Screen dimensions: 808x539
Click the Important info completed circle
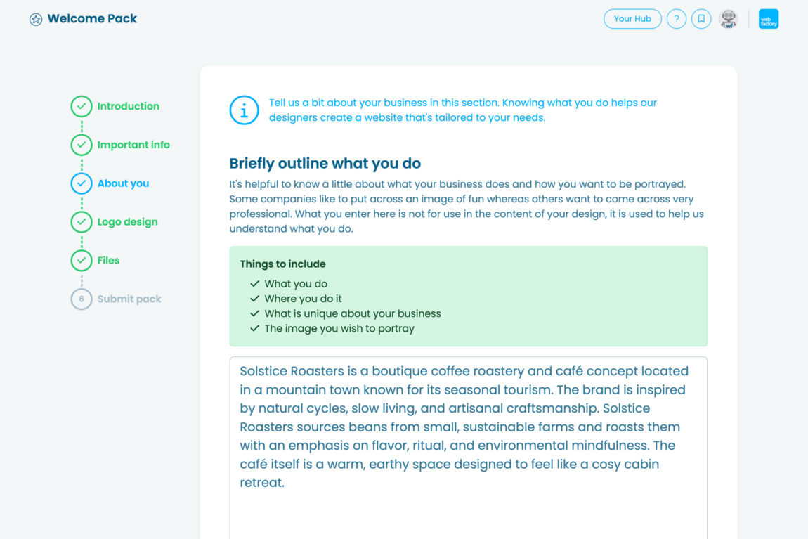coord(81,144)
